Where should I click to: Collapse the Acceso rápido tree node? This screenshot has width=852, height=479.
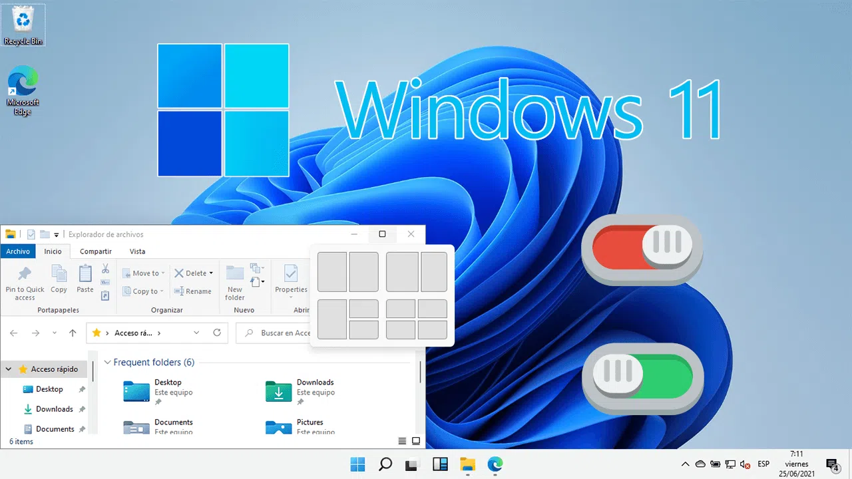(x=9, y=369)
